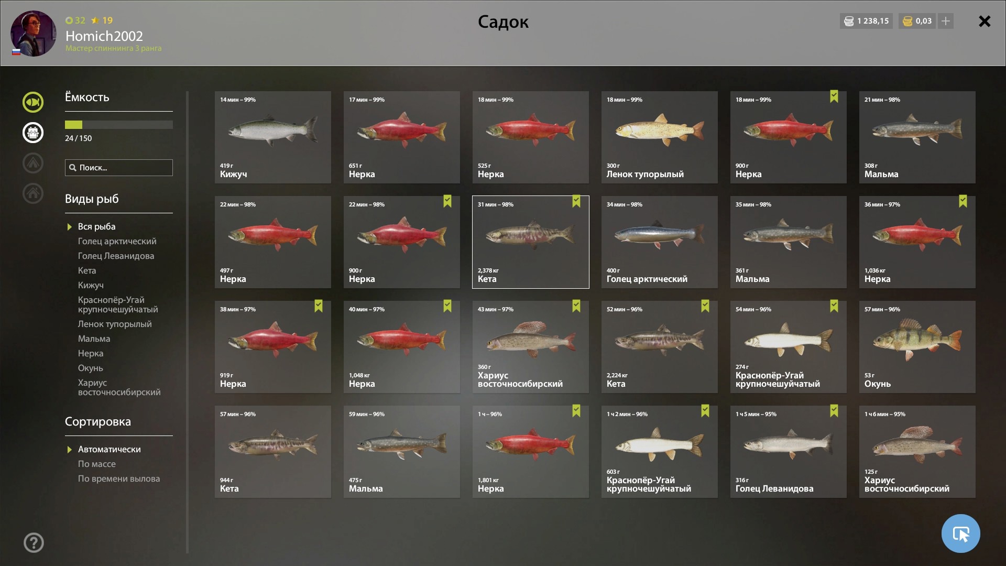
Task: Click the help question mark icon
Action: coord(34,542)
